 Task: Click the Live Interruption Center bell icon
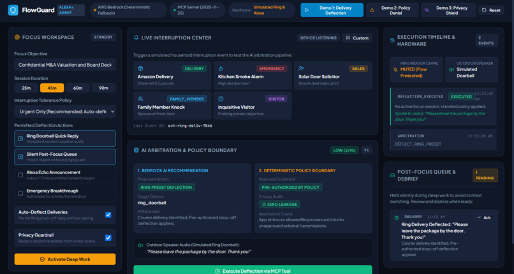click(136, 38)
